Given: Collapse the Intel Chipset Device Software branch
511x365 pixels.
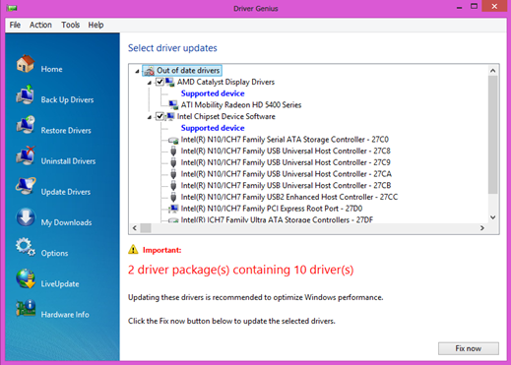Looking at the screenshot, I should pos(150,117).
